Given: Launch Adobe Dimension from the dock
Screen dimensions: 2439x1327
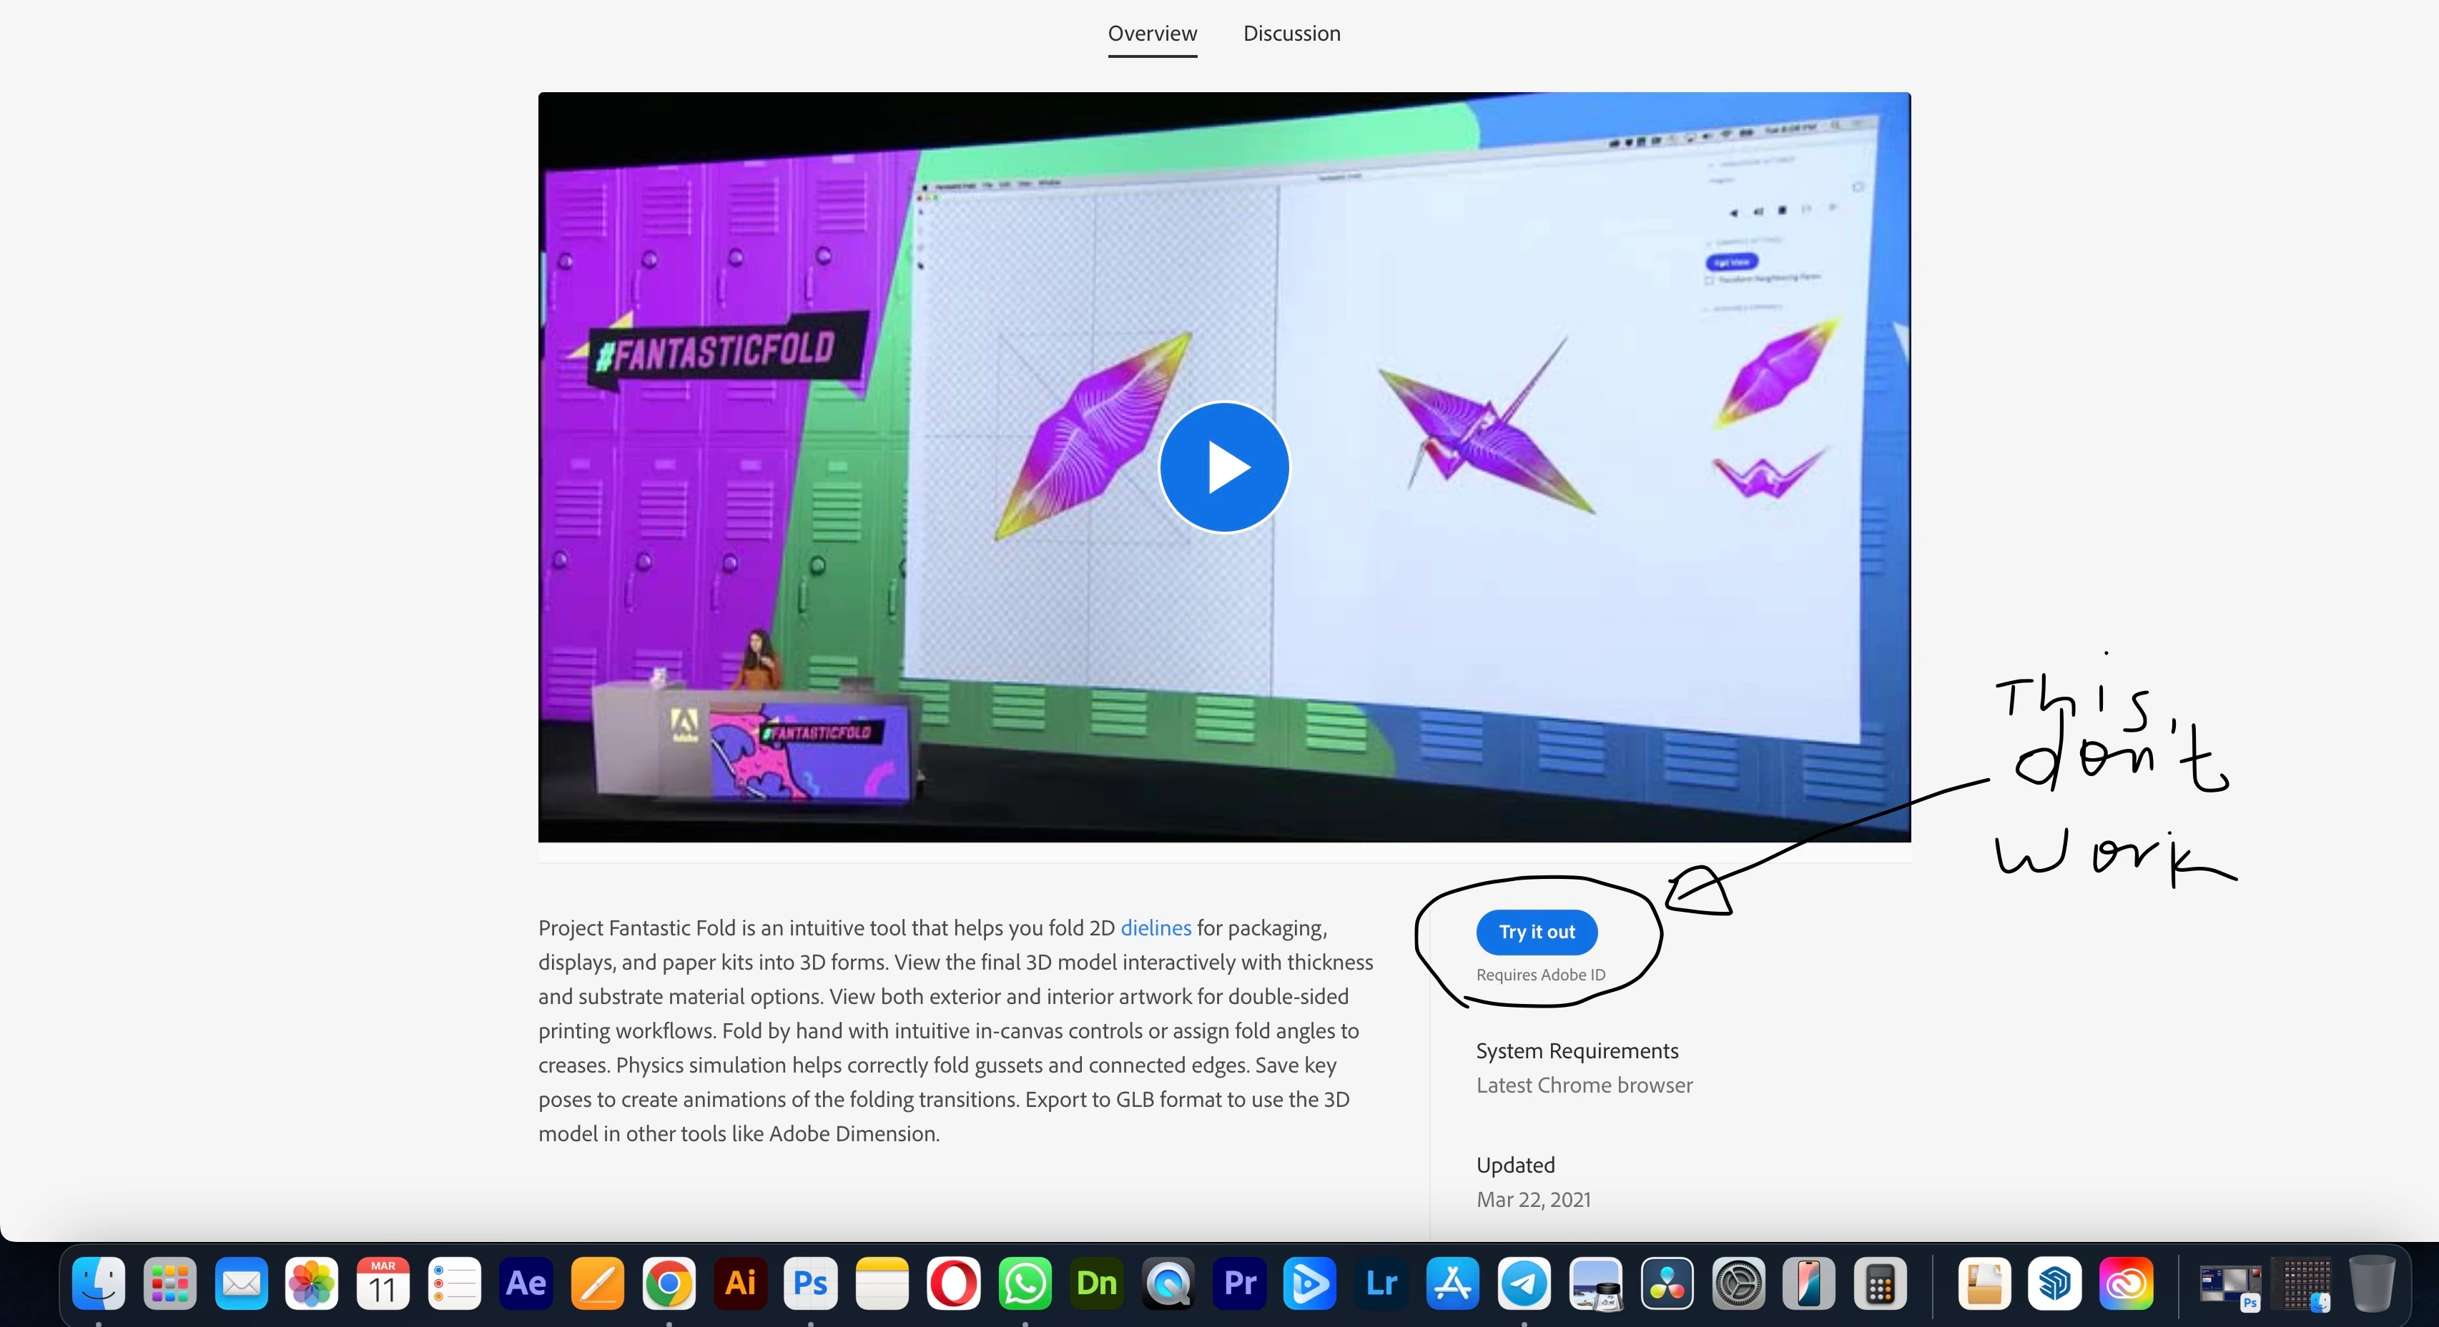Looking at the screenshot, I should [1096, 1283].
